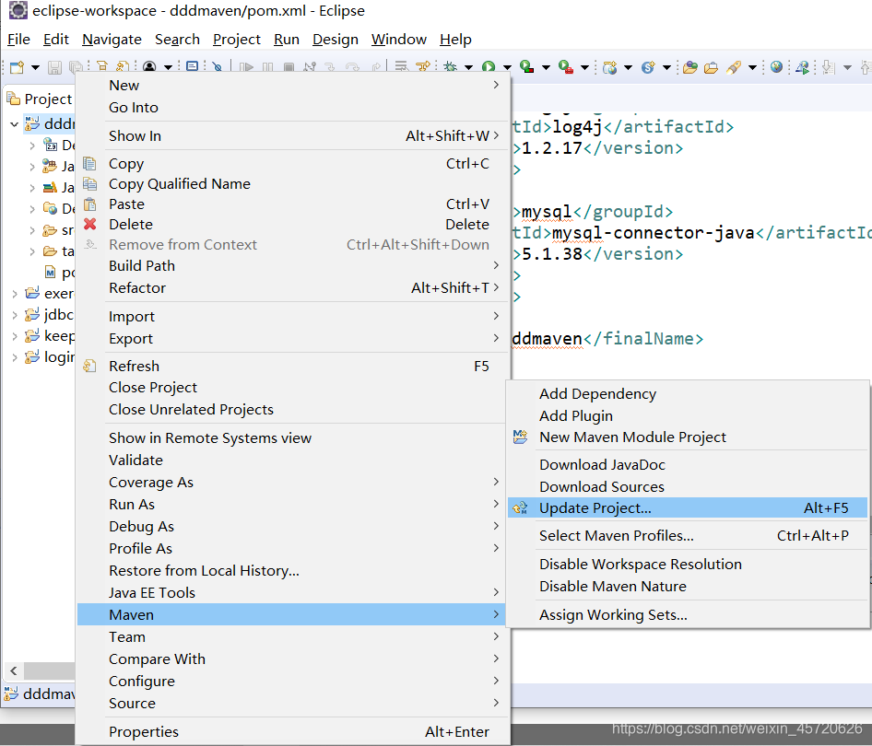Click the Open Web Browser globe icon

click(777, 67)
